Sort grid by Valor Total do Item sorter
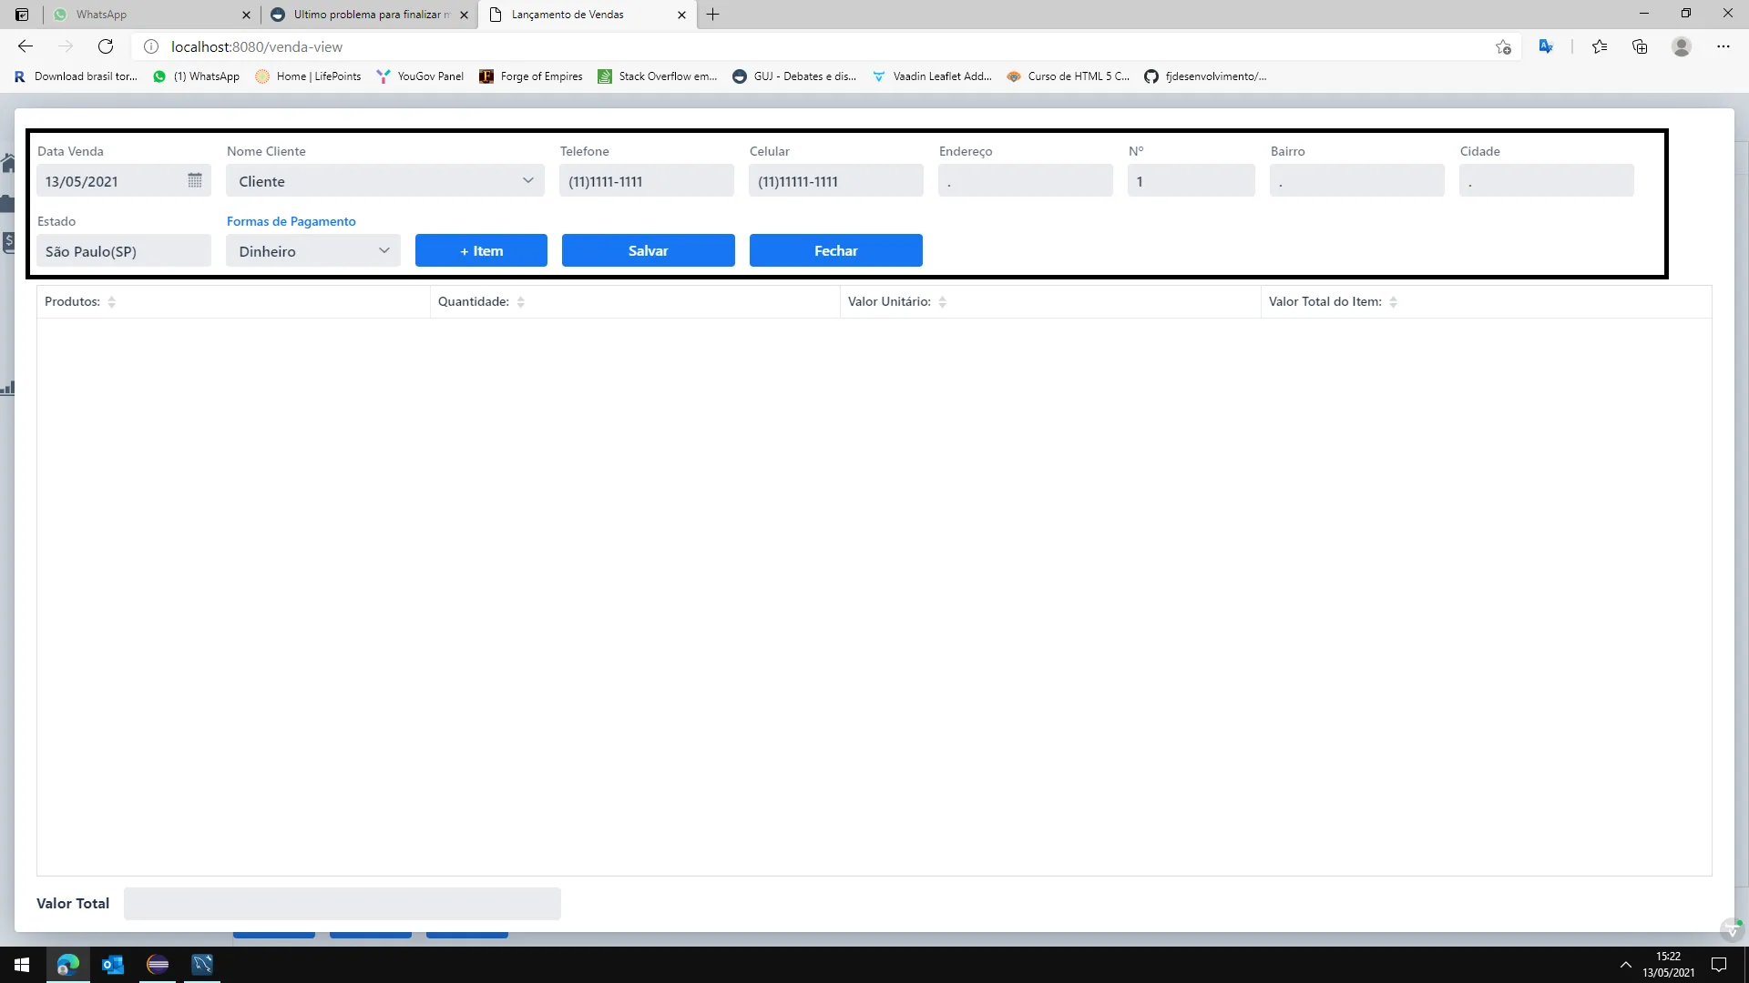Screen dimensions: 1749x983 [x=1393, y=302]
